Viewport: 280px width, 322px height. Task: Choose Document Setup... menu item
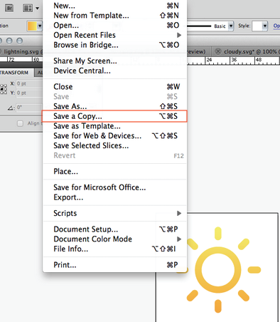pyautogui.click(x=114, y=229)
